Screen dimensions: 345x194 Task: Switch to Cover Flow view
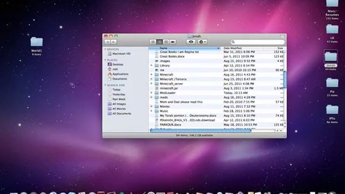(172, 42)
